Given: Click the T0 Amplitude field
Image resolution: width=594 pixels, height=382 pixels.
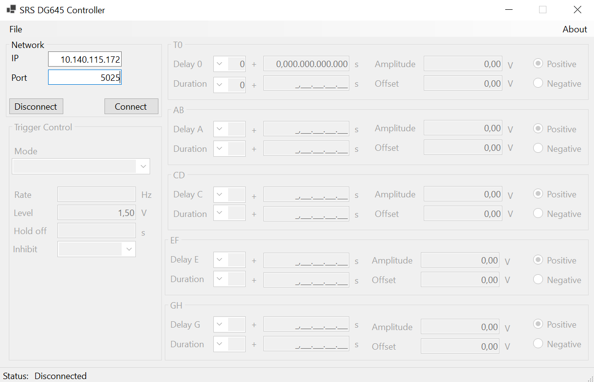Looking at the screenshot, I should tap(463, 64).
